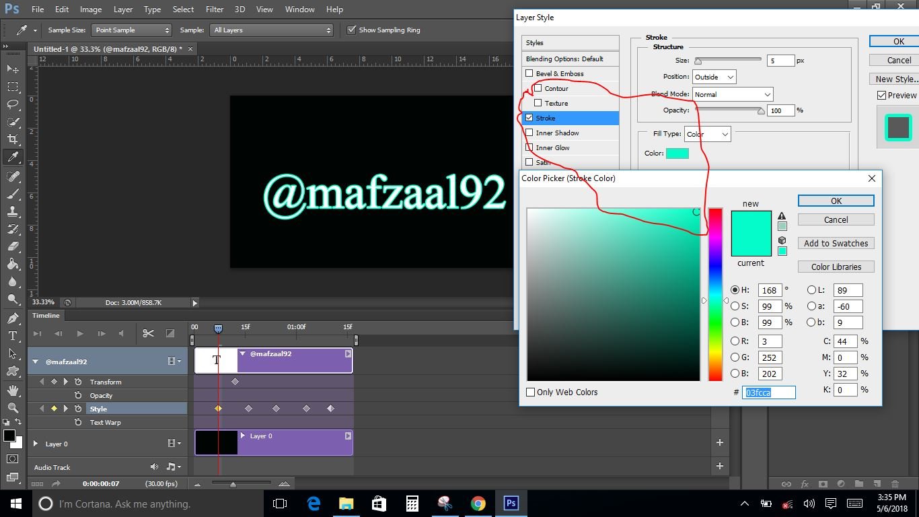
Task: Enable the Texture checkbox
Action: (538, 103)
